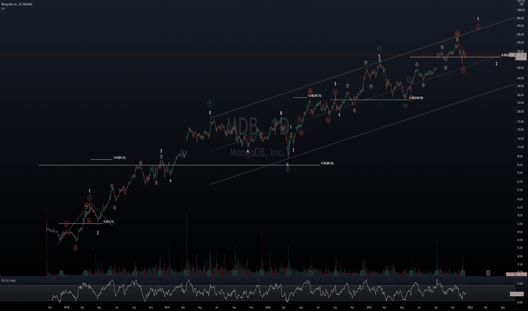Open the RSI (14, close) indicator legend
Screen dimensions: 528x311
pyautogui.click(x=8, y=280)
